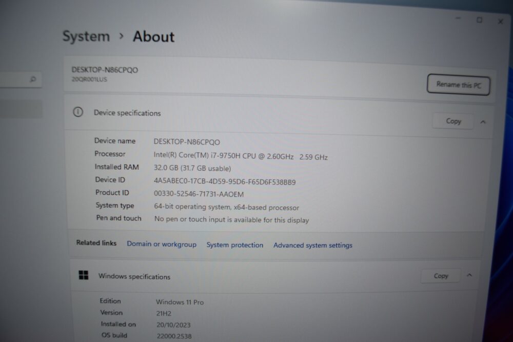Click the highlighted sidebar item below search
The image size is (513, 342).
pyautogui.click(x=21, y=109)
